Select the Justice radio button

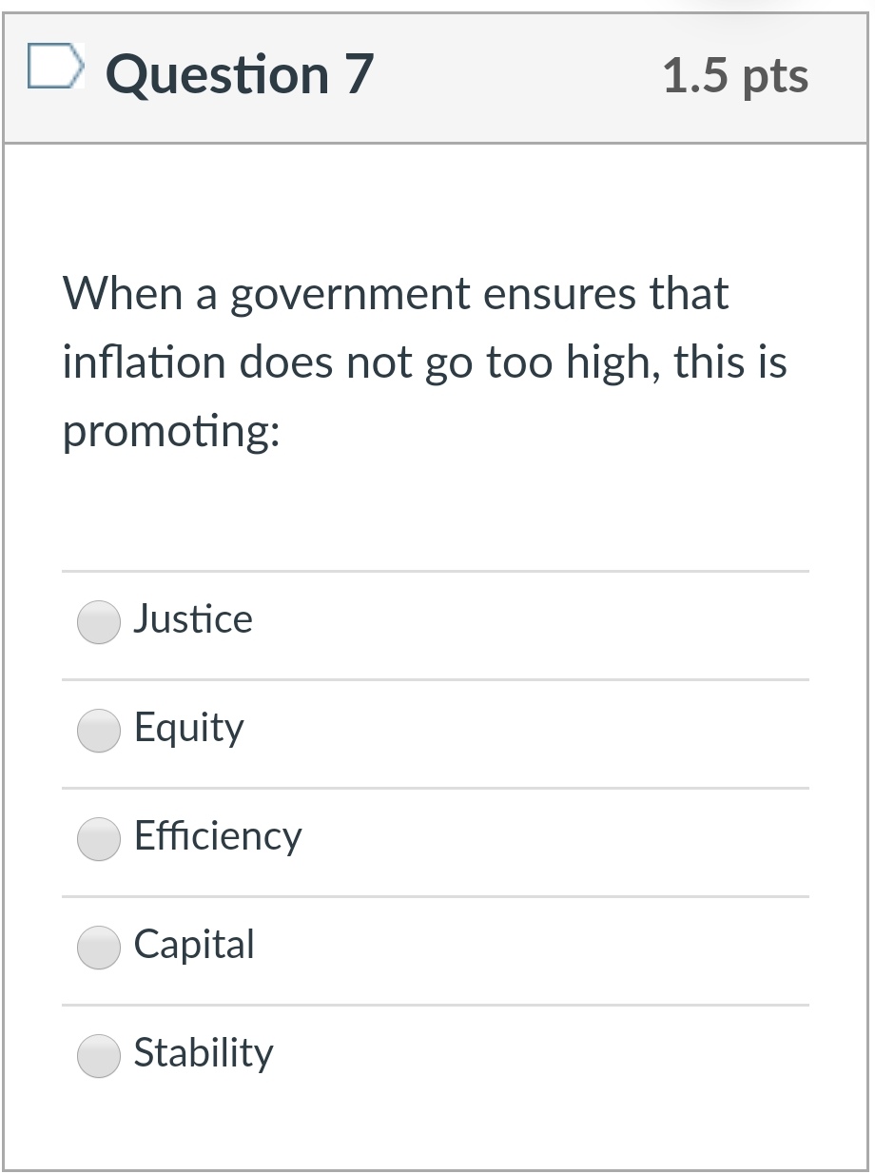point(98,621)
